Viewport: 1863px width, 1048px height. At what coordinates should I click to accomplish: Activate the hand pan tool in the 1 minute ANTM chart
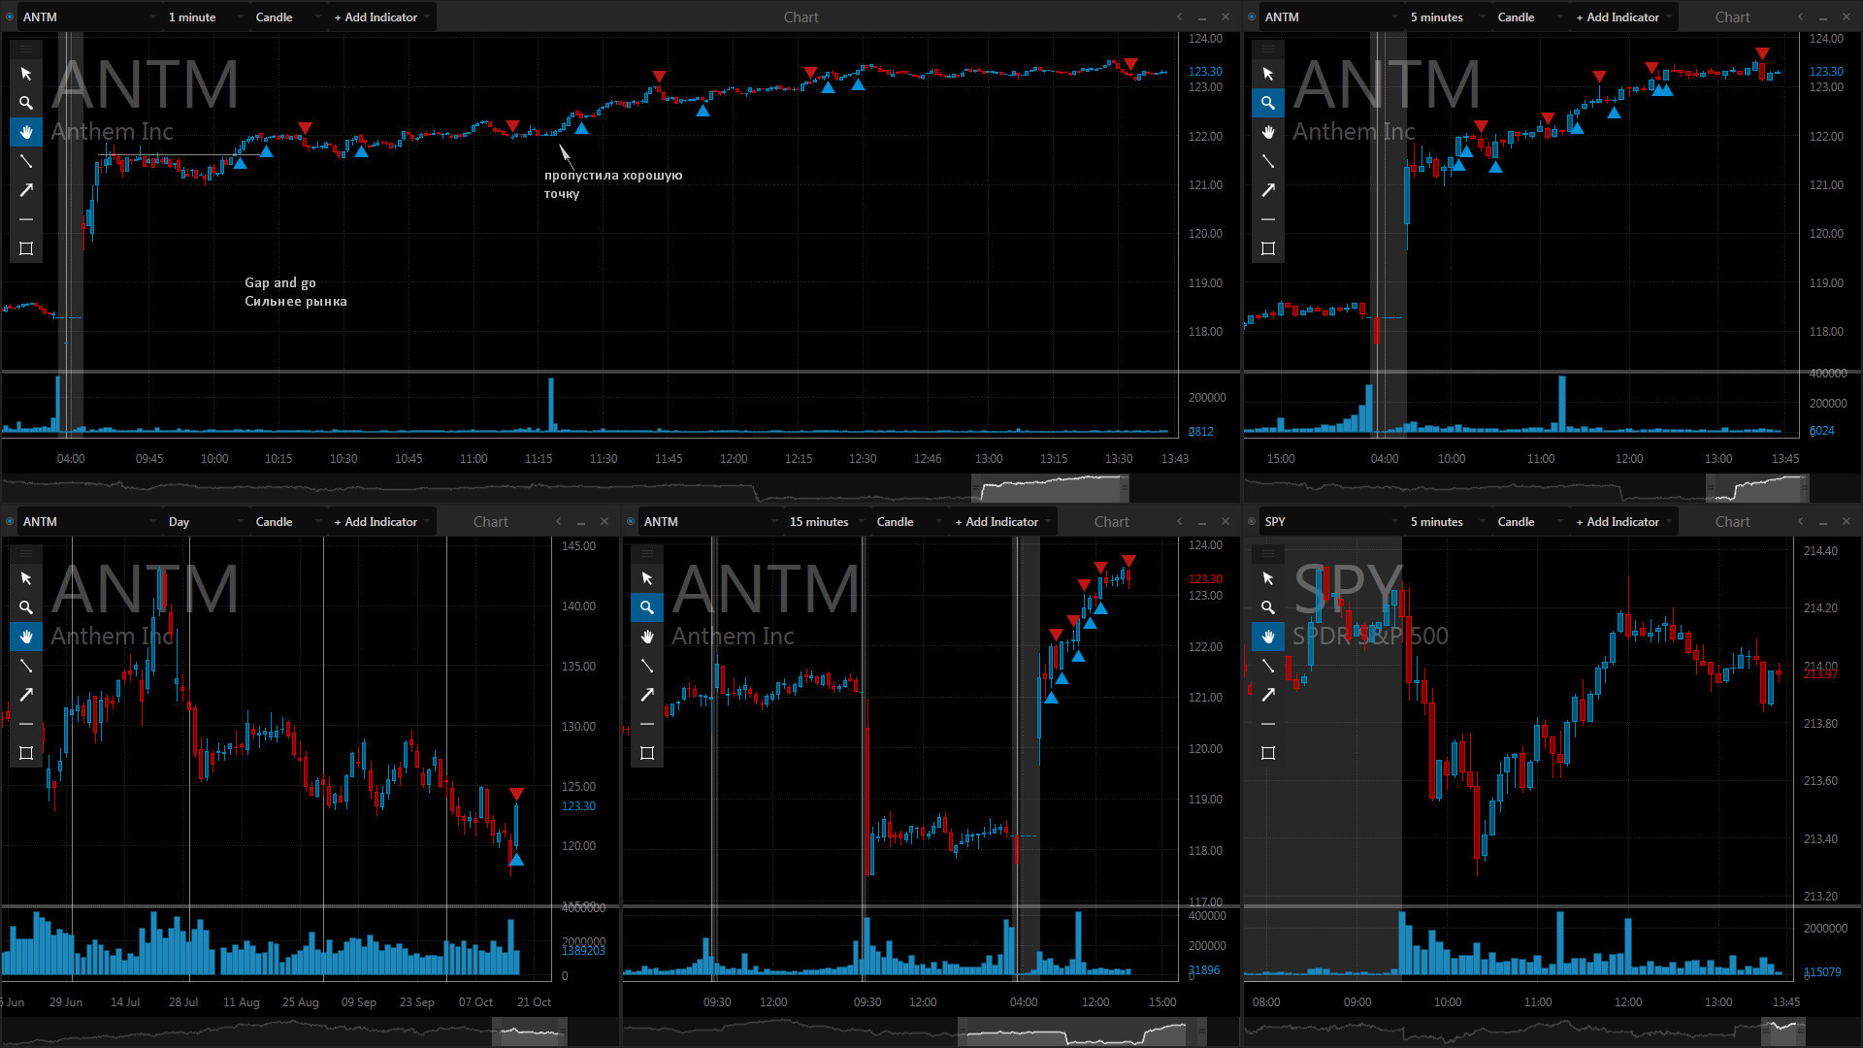coord(26,132)
